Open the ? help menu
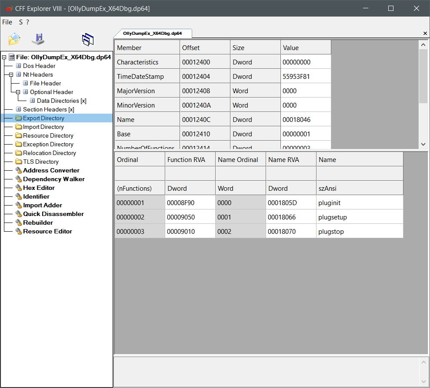This screenshot has width=430, height=388. click(x=27, y=22)
